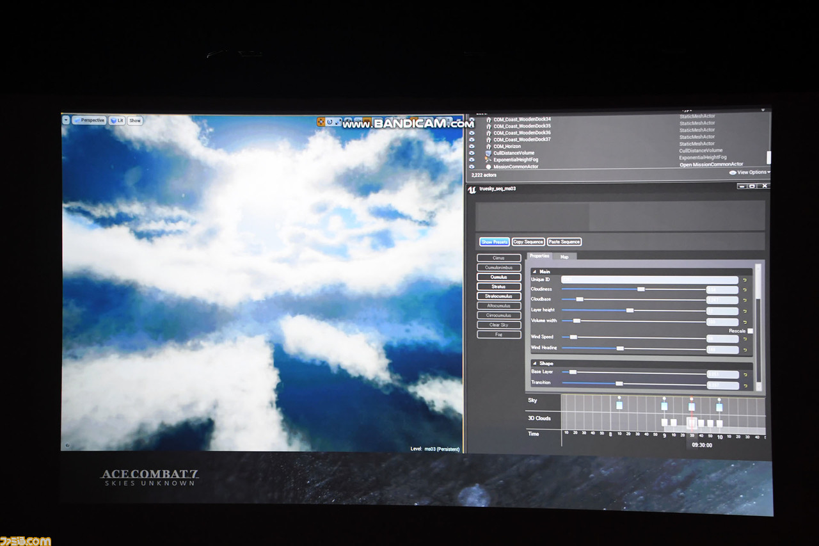The width and height of the screenshot is (819, 546).
Task: Toggle visibility eye for CullDistanceVolume
Action: (472, 154)
